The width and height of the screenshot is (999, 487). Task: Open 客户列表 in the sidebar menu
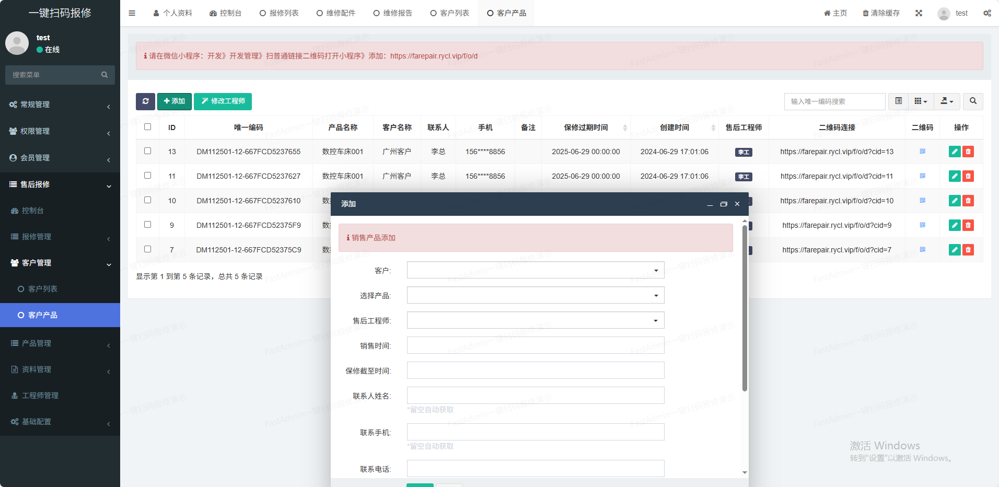pyautogui.click(x=42, y=289)
